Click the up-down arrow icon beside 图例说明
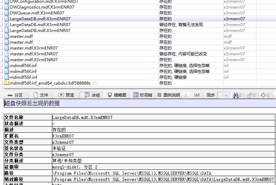Viewport: 276px width, 185px height. point(185,95)
